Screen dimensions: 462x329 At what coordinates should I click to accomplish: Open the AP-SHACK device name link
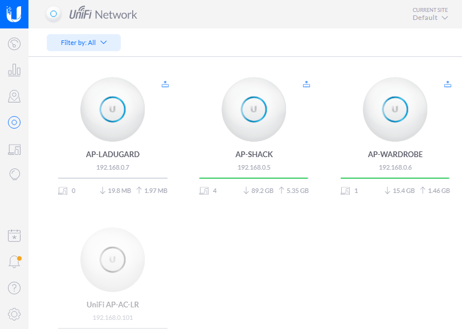(254, 154)
